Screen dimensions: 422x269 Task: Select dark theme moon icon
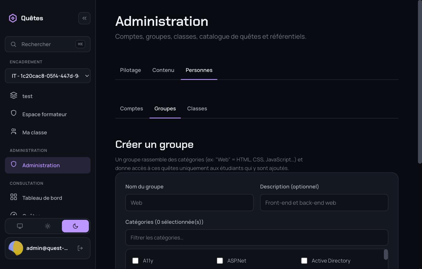click(75, 226)
